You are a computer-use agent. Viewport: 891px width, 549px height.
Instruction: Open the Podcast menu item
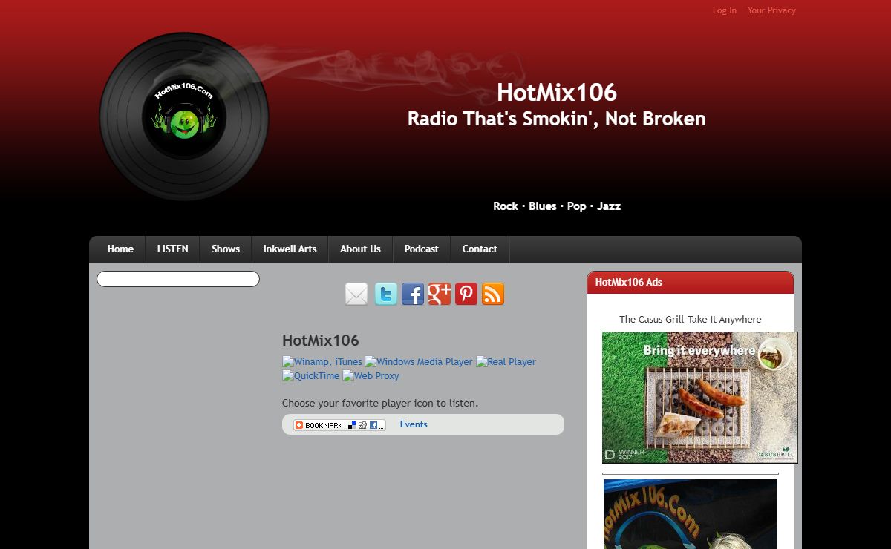[421, 249]
